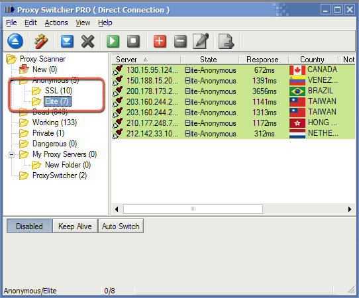Open the File menu
359x298 pixels.
pos(11,23)
